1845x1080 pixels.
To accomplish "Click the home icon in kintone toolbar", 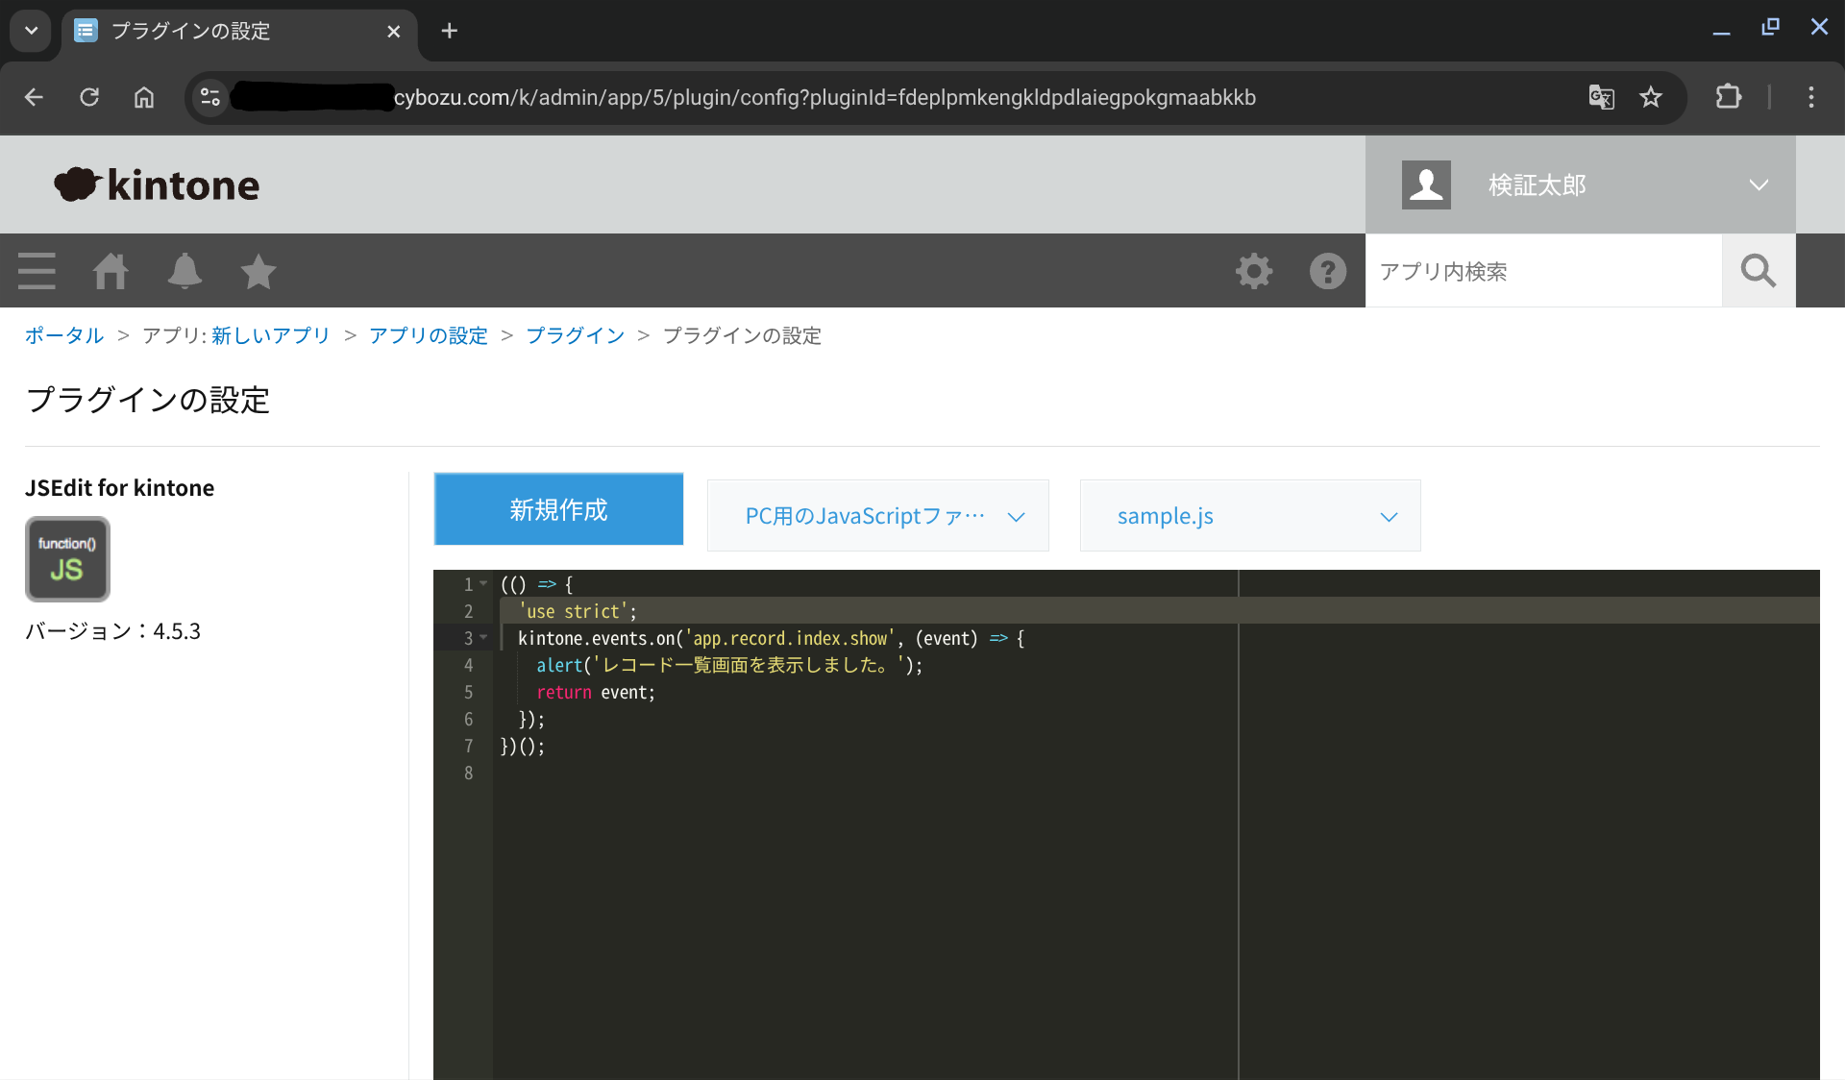I will [x=111, y=271].
